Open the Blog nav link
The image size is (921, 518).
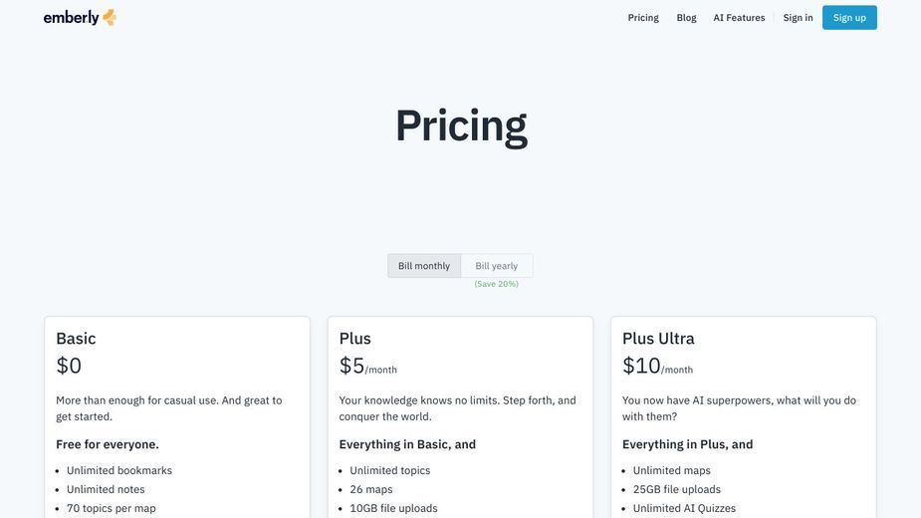pos(686,18)
